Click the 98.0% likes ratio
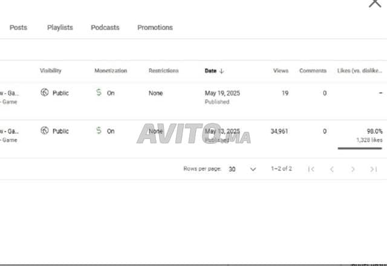The width and height of the screenshot is (387, 266). pyautogui.click(x=374, y=131)
